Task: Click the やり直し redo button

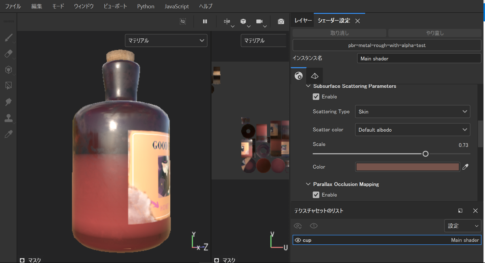Action: coord(435,33)
